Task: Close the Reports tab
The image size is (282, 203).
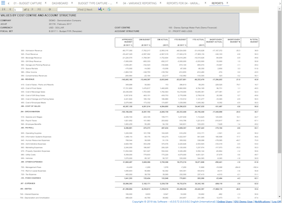Action: [227, 3]
